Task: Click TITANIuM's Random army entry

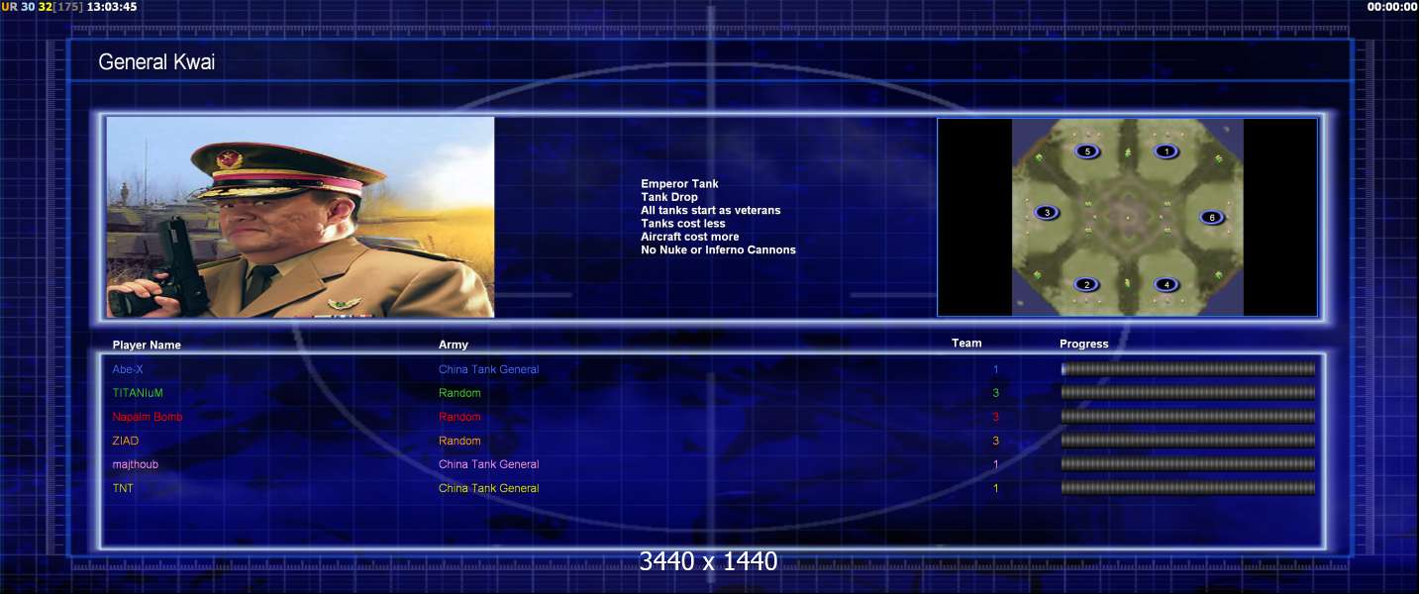Action: coord(459,393)
